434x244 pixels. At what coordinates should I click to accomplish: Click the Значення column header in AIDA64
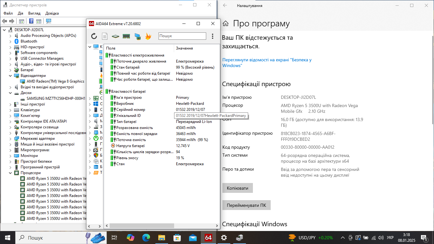[x=197, y=48]
